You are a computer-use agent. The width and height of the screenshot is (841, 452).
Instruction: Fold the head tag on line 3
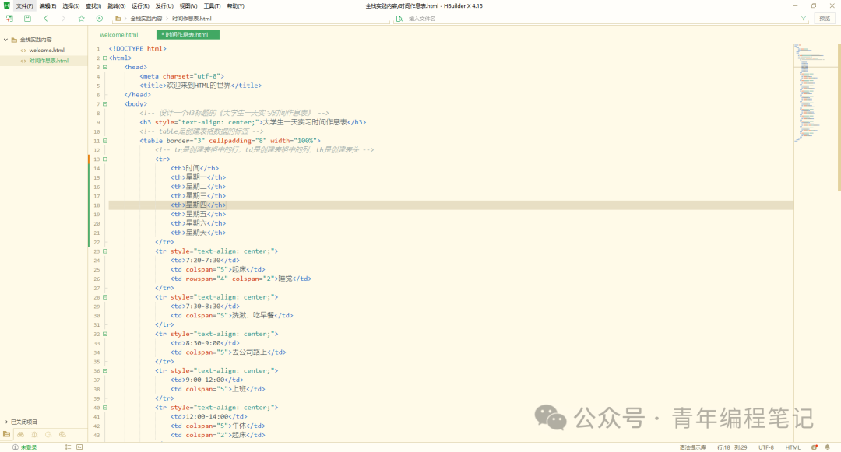105,67
